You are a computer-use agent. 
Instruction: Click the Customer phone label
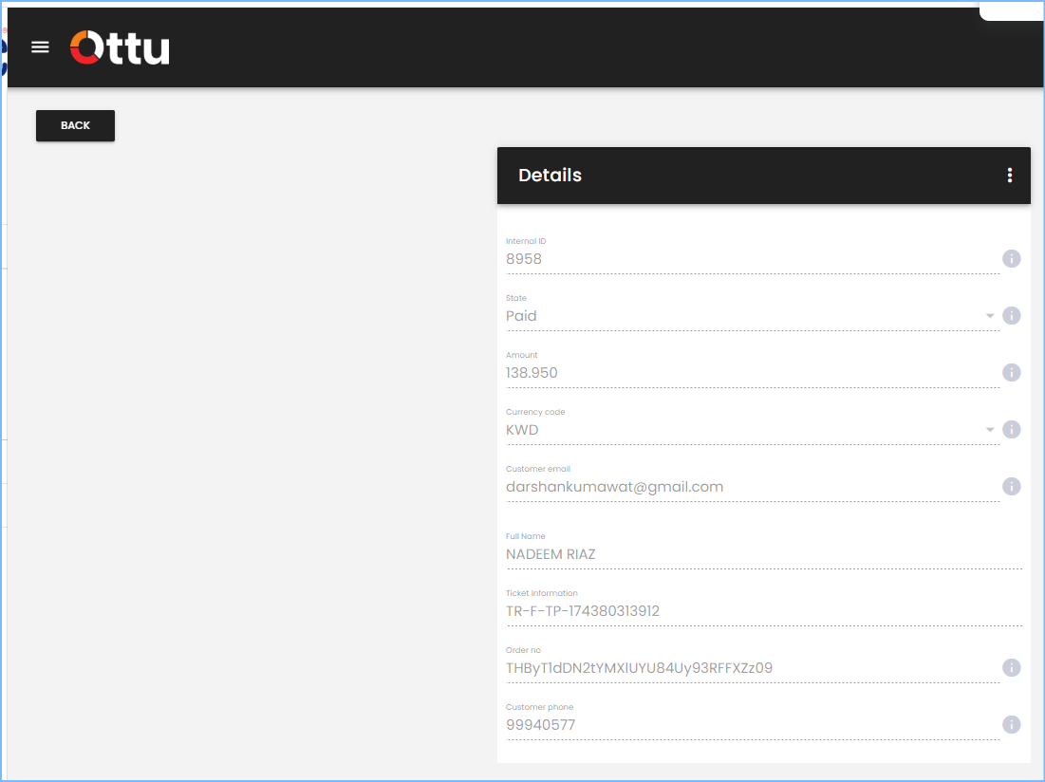pos(539,707)
